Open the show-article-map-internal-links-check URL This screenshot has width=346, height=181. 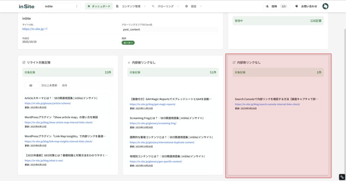58,122
